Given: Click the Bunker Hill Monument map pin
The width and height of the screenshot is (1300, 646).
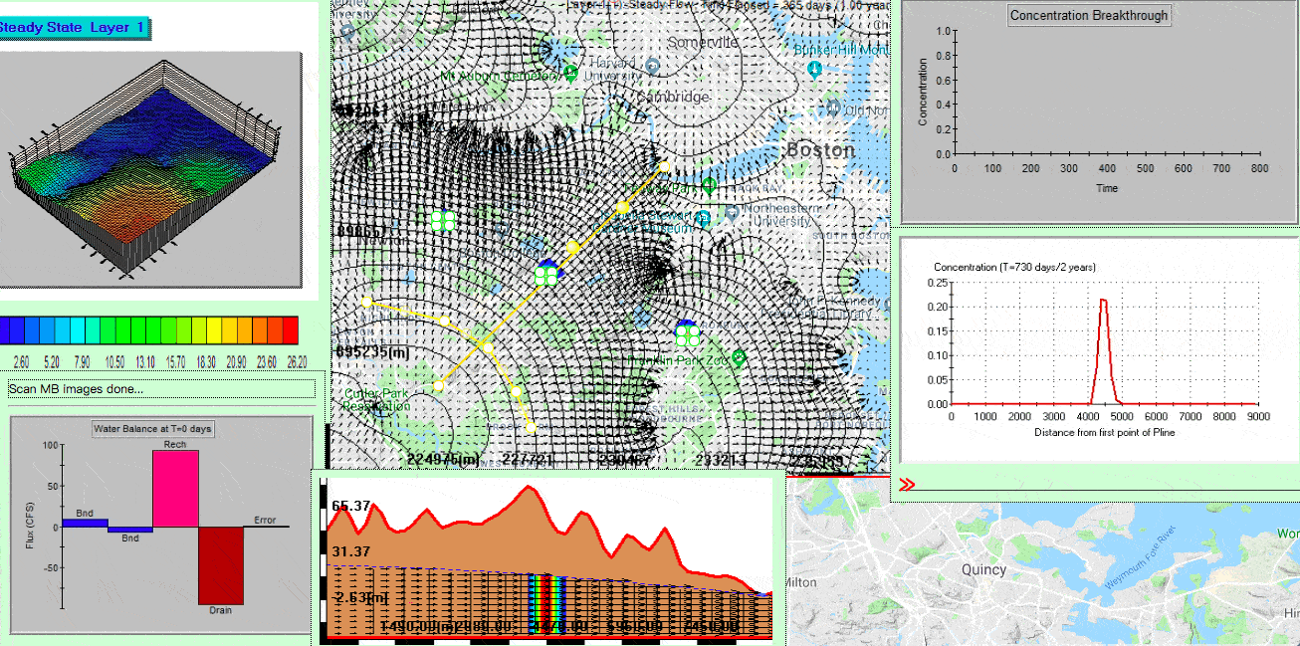Looking at the screenshot, I should 814,69.
